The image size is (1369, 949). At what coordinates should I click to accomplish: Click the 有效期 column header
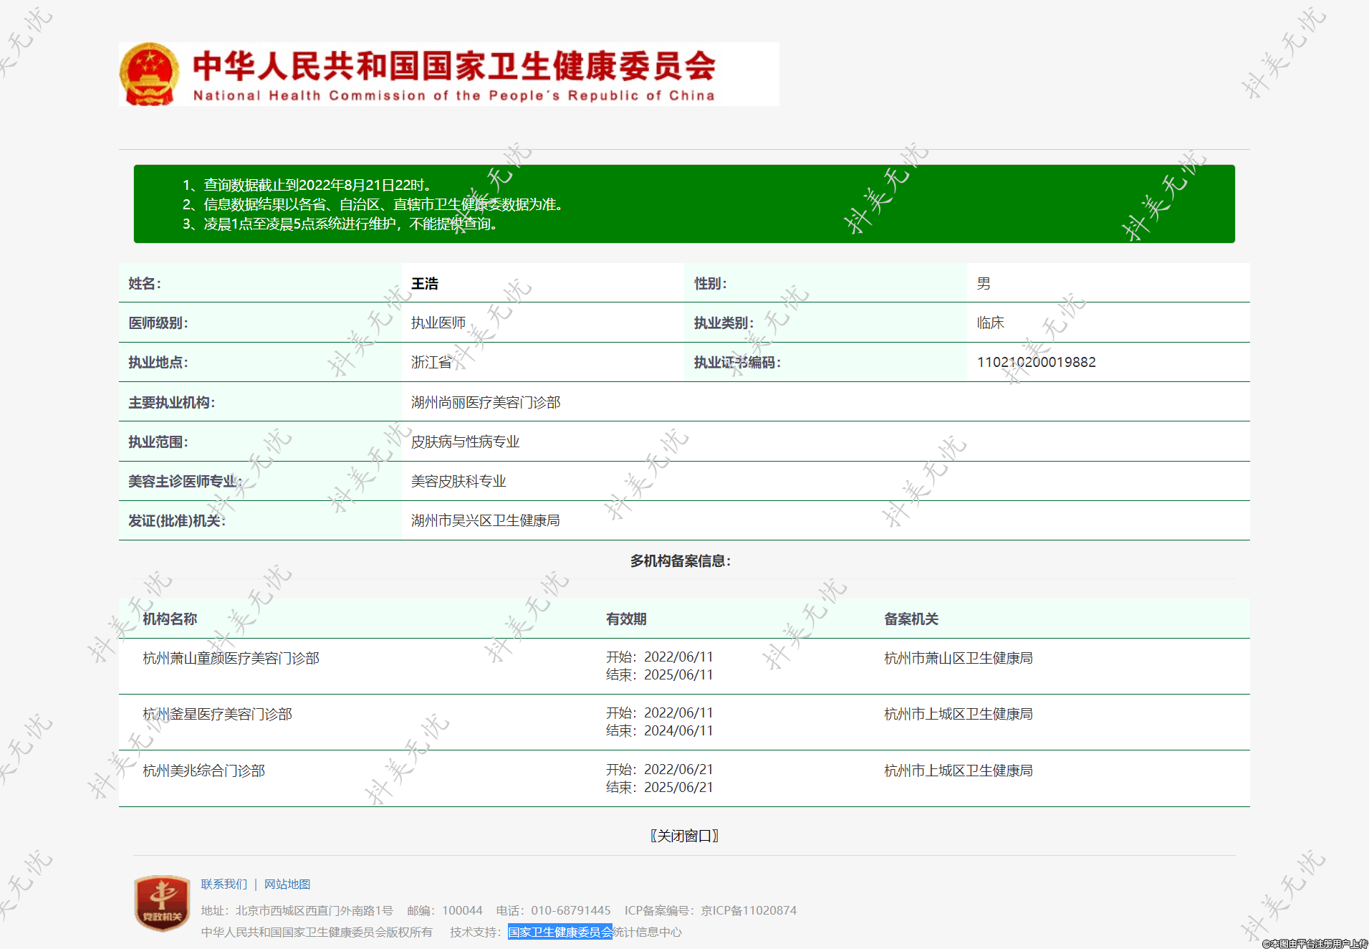[x=626, y=619]
